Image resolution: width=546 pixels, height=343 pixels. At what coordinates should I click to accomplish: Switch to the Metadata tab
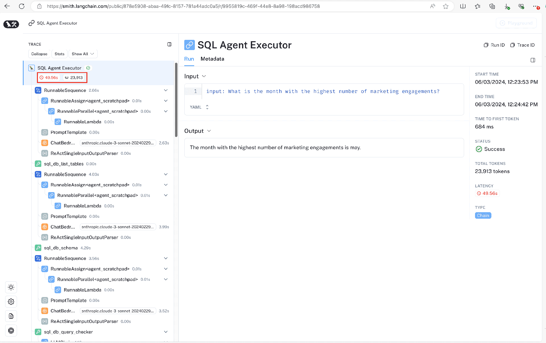(212, 59)
